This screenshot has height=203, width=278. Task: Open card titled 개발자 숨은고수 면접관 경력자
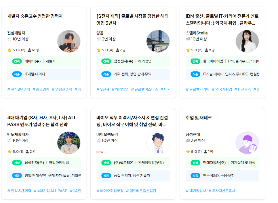(35, 16)
